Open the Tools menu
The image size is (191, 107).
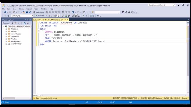pyautogui.click(x=36, y=9)
